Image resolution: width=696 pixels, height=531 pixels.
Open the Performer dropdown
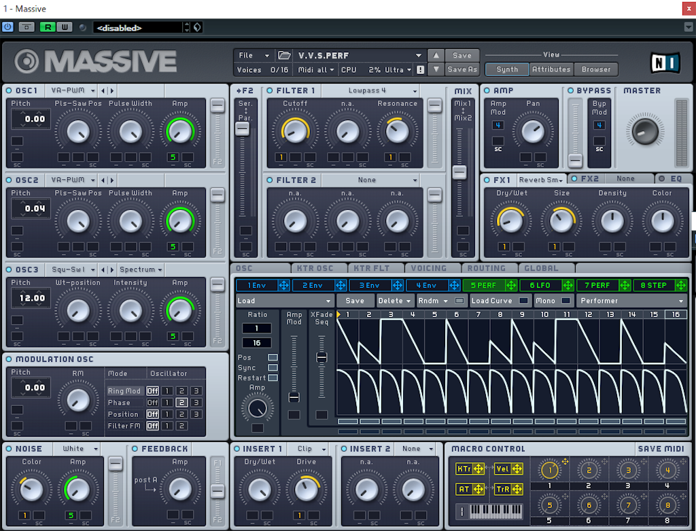[x=631, y=301]
